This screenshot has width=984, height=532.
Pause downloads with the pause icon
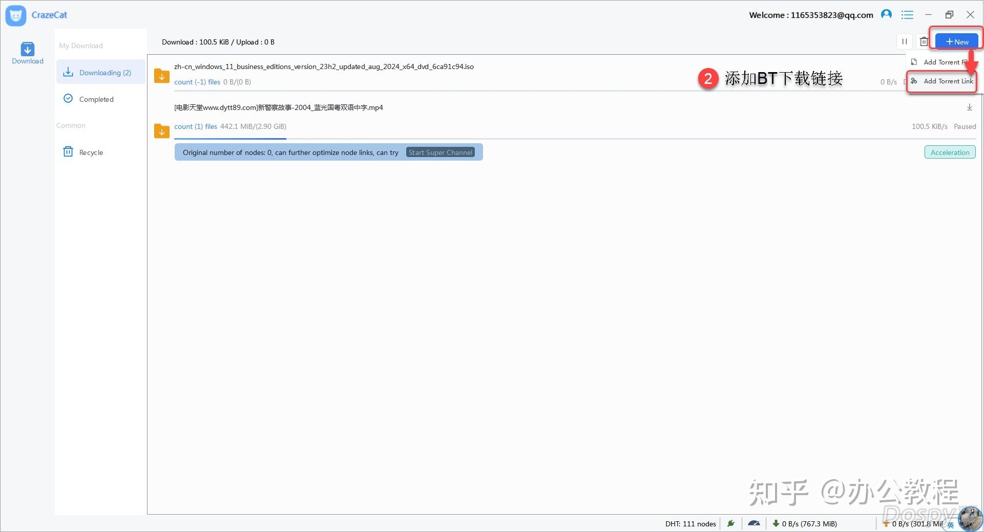905,42
